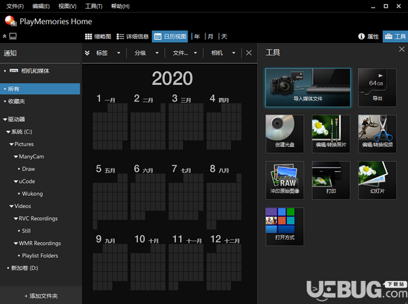The image size is (408, 304).
Task: Switch calendar to Month (月) view
Action: click(211, 37)
